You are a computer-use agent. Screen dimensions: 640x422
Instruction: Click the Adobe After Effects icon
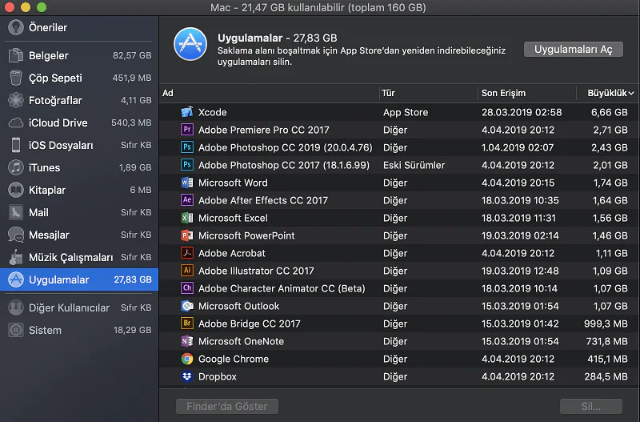tap(187, 200)
